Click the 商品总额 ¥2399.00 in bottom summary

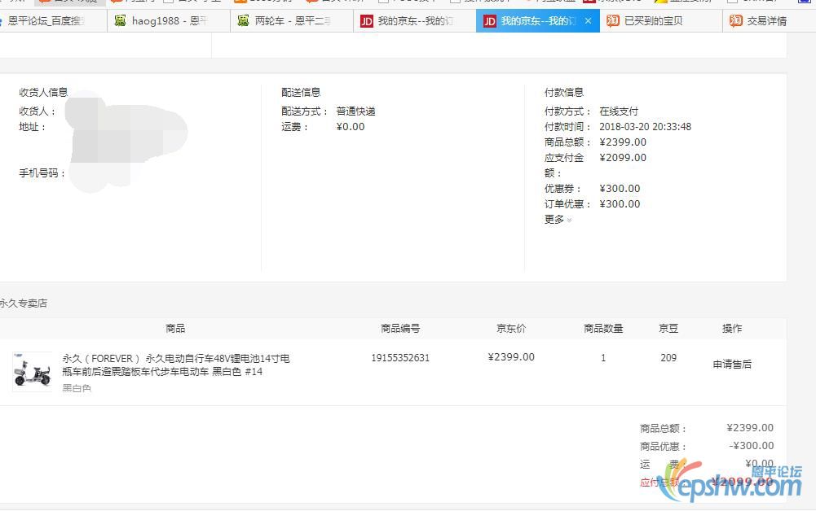pos(750,427)
